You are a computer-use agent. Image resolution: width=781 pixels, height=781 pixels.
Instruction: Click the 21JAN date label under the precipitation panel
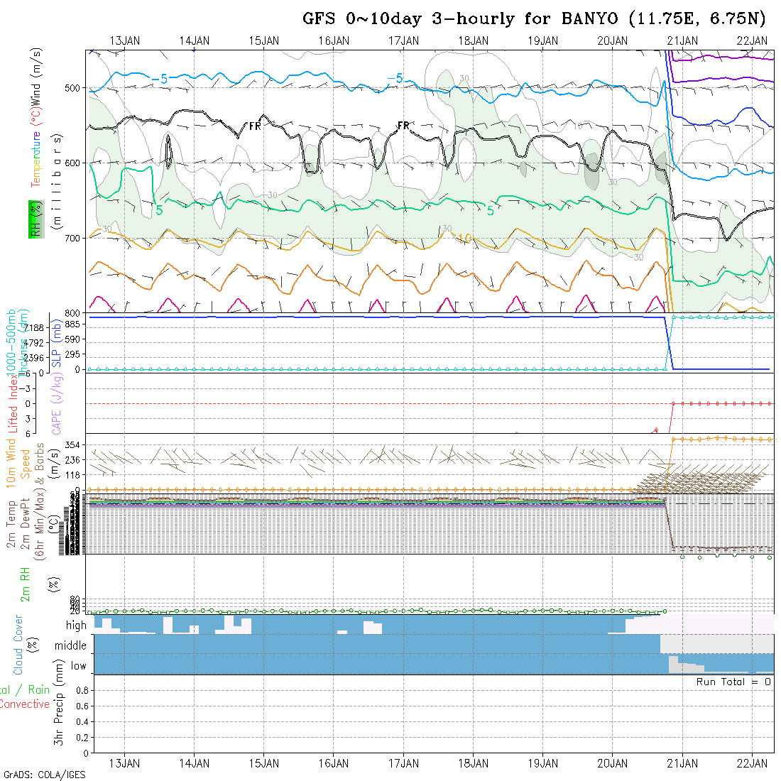(x=682, y=763)
